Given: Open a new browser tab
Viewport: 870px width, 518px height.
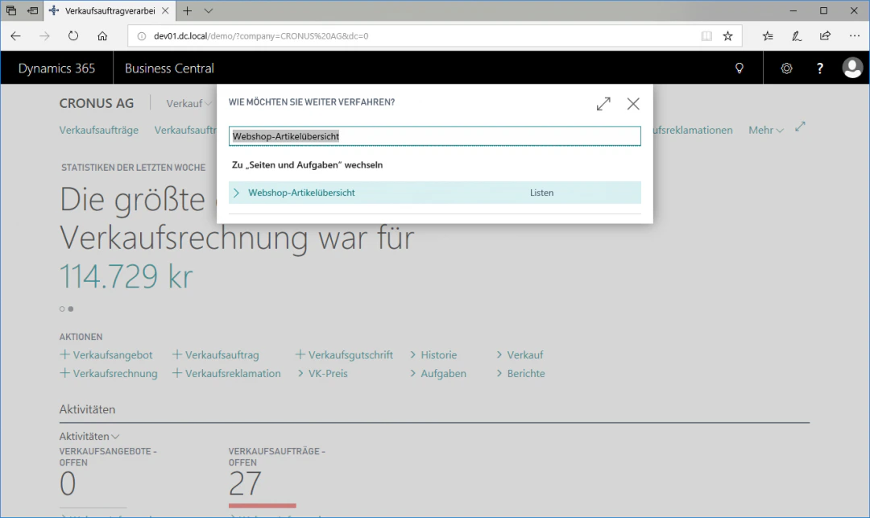Looking at the screenshot, I should 188,10.
